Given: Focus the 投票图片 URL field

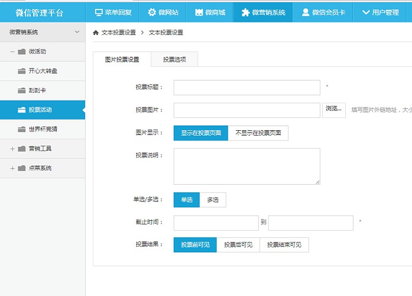Looking at the screenshot, I should (x=246, y=110).
